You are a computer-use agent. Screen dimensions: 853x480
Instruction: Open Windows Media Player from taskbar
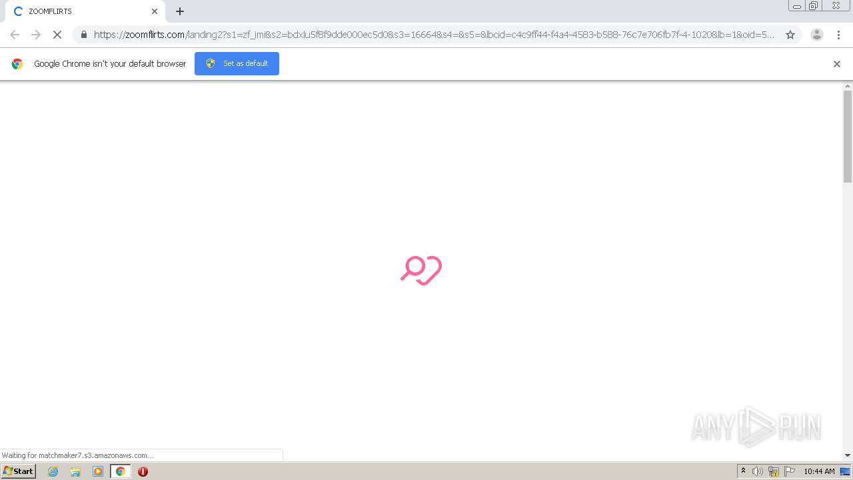(x=98, y=471)
